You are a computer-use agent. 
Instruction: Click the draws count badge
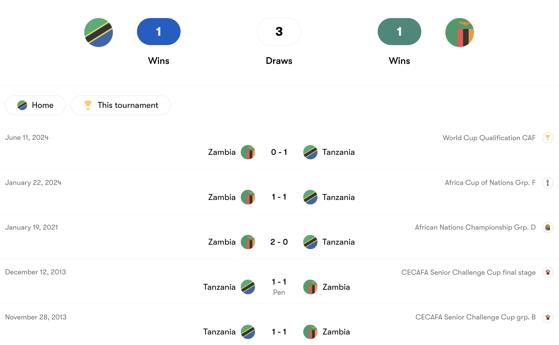click(279, 32)
